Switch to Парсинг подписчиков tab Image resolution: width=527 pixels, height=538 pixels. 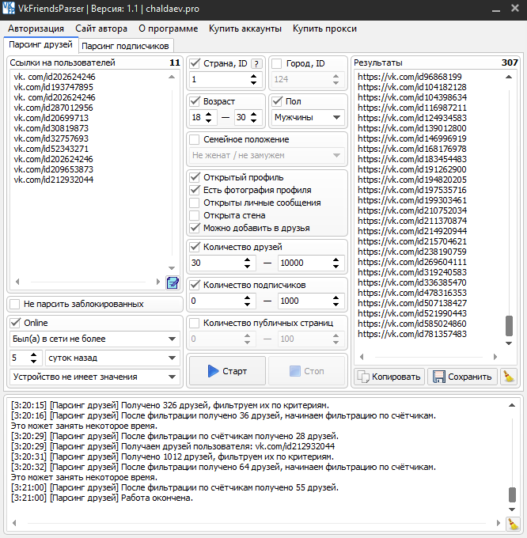click(x=125, y=46)
